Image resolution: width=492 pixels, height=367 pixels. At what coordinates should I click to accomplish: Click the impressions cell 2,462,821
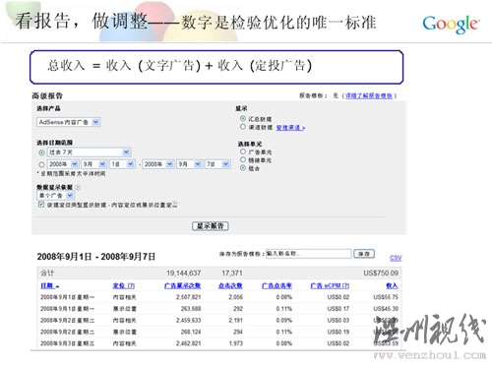point(188,343)
